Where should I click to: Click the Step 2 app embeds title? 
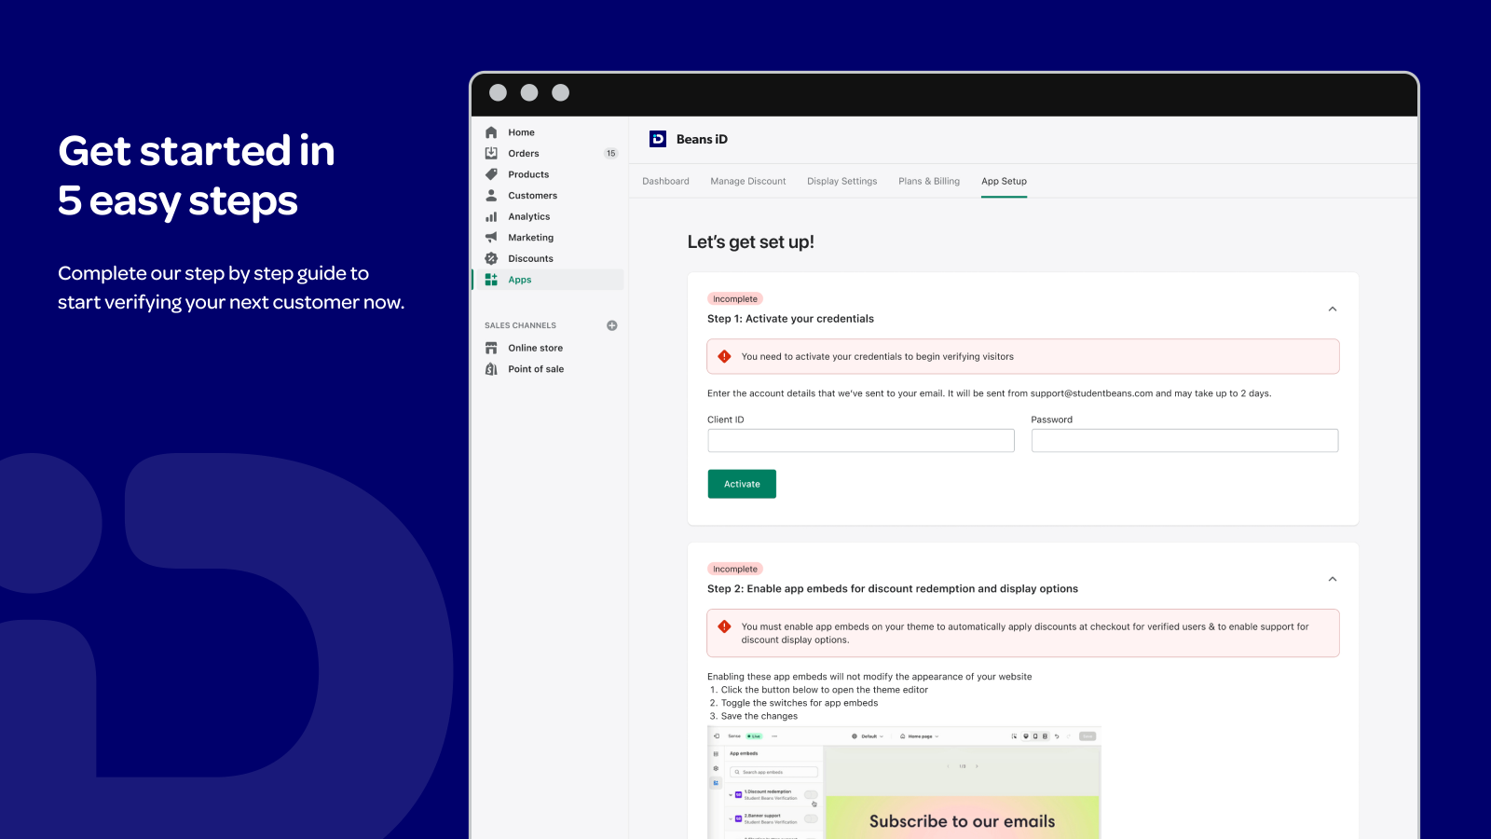pyautogui.click(x=893, y=589)
